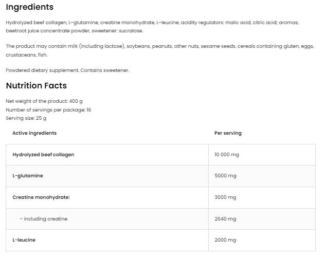Image resolution: width=324 pixels, height=257 pixels.
Task: Select the Creatine monohydrate row label
Action: [x=41, y=197]
